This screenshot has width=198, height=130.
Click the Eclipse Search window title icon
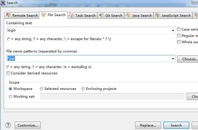(3, 3)
